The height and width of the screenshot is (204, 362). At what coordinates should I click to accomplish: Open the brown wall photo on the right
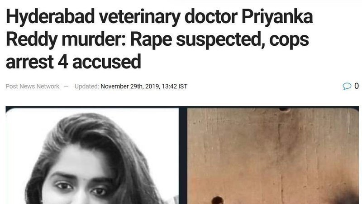tap(273, 156)
